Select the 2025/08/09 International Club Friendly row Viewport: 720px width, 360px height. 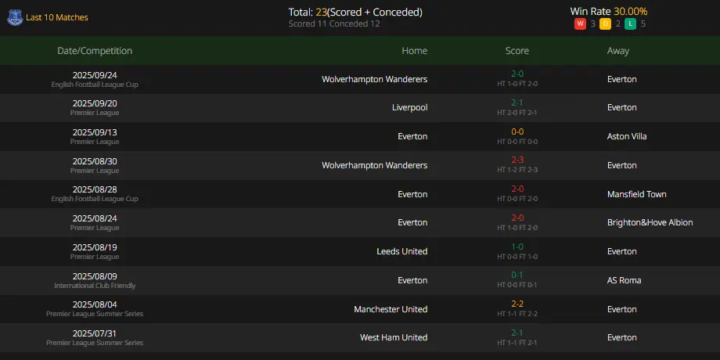[x=360, y=280]
